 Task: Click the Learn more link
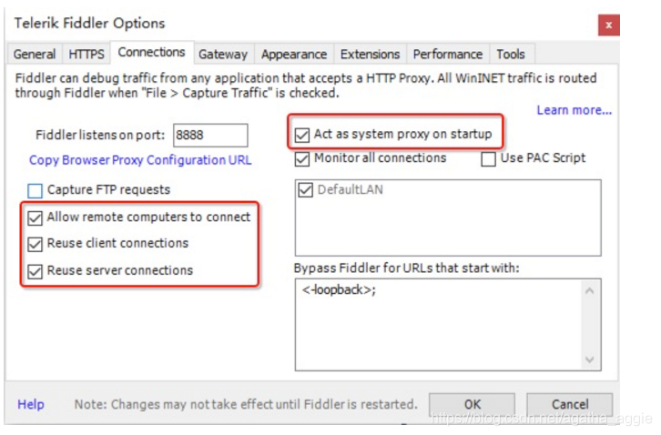tap(574, 110)
